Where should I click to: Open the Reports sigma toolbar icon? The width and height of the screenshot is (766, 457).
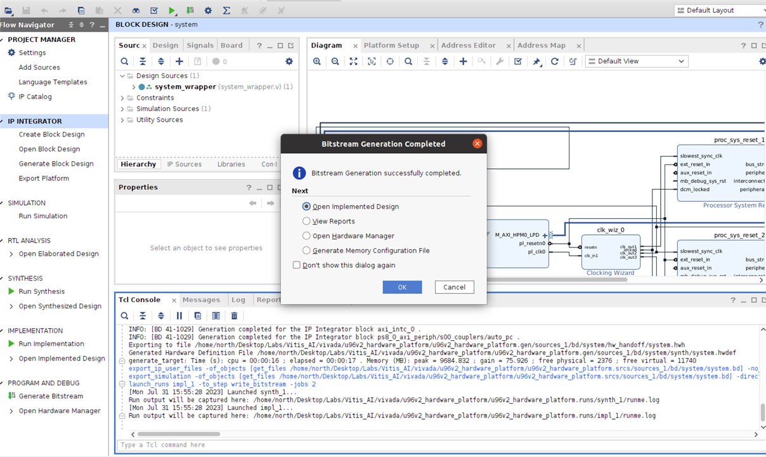click(x=226, y=10)
